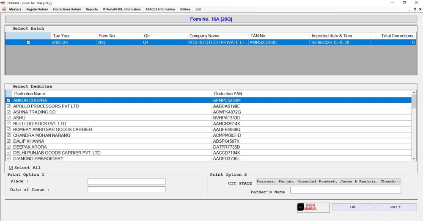Image resolution: width=423 pixels, height=221 pixels.
Task: Toggle DELHI PUNJAB GOODS CARRIER checkbox
Action: 8,153
